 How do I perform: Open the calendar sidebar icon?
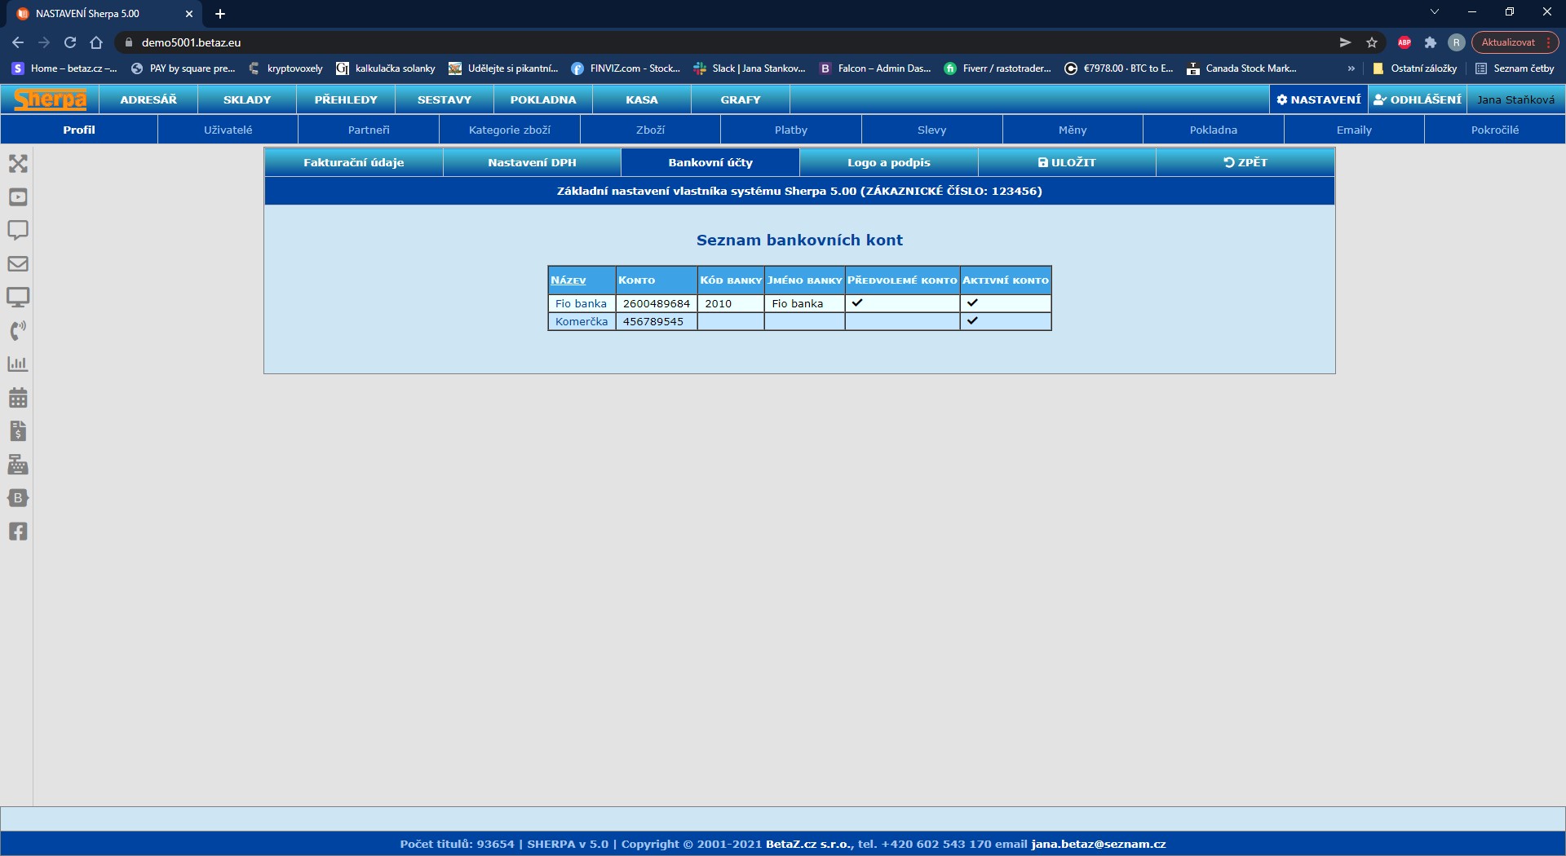[x=18, y=398]
